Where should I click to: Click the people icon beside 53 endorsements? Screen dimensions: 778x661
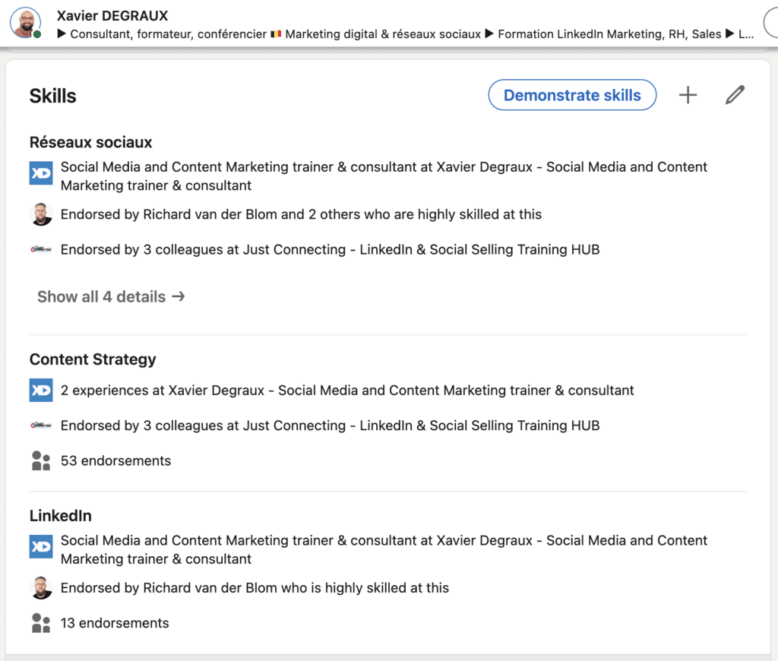pyautogui.click(x=41, y=460)
